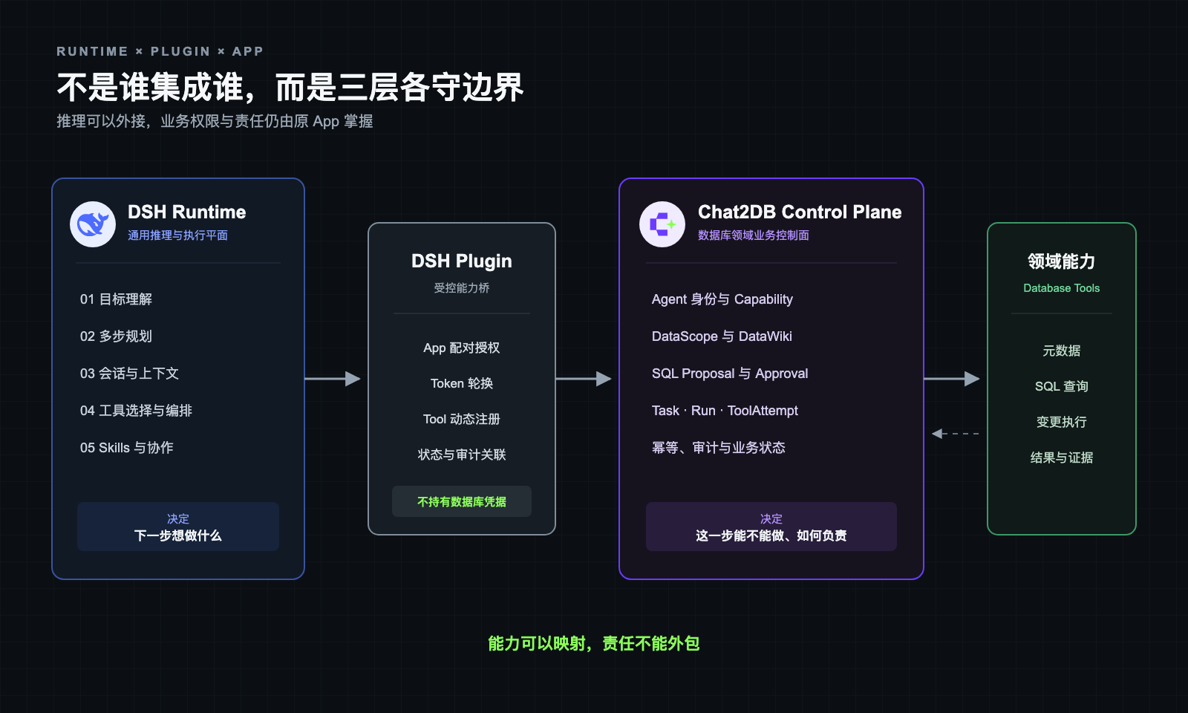The height and width of the screenshot is (713, 1188).
Task: Select '元数据' in the domain card
Action: (x=1062, y=351)
